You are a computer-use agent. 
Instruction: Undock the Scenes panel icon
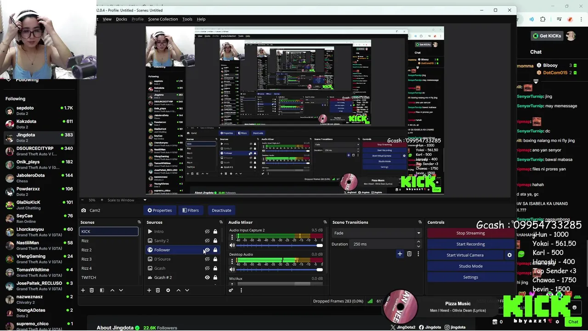(x=139, y=223)
